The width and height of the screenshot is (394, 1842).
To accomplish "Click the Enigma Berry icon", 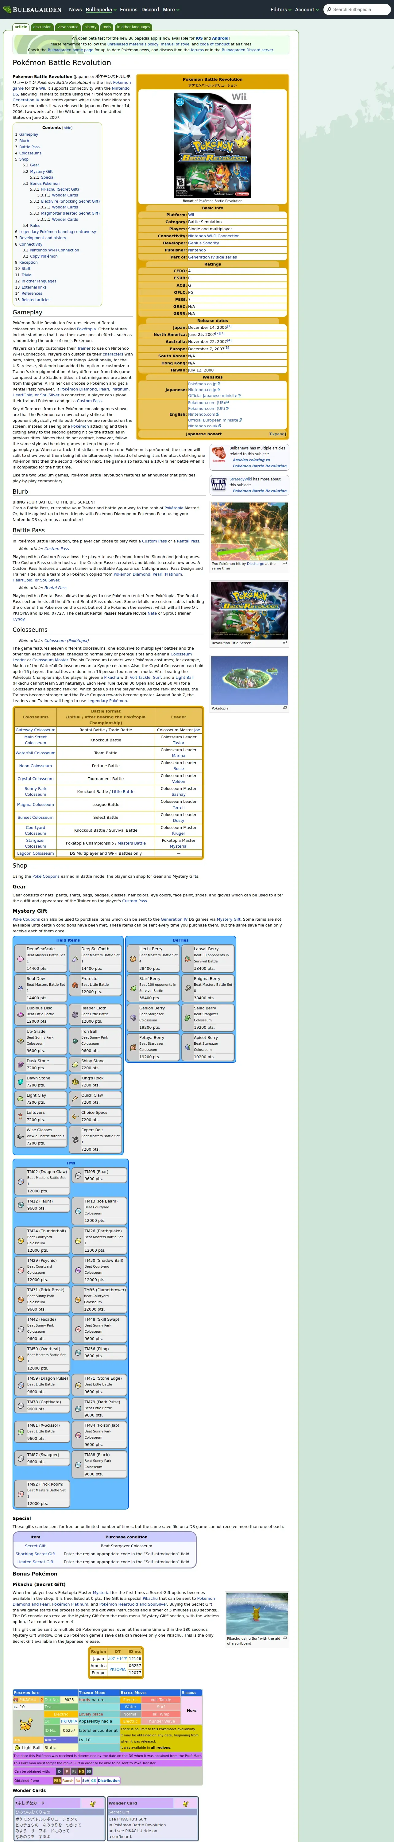I will [187, 988].
